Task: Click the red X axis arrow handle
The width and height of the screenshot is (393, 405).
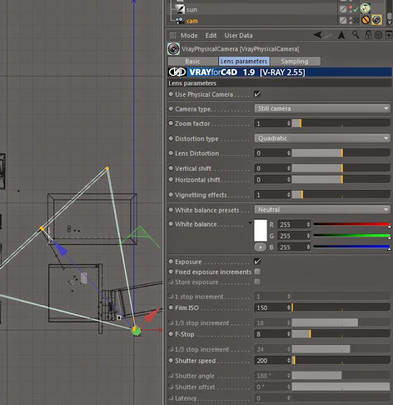Action: [153, 315]
